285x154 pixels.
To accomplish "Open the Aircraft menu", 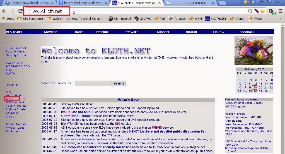I will pyautogui.click(x=191, y=32).
